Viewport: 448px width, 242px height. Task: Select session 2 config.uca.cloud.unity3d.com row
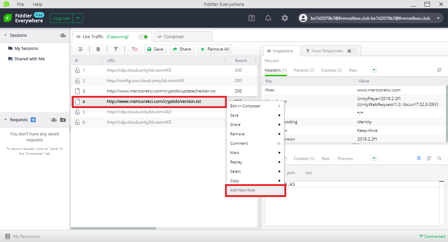164,81
